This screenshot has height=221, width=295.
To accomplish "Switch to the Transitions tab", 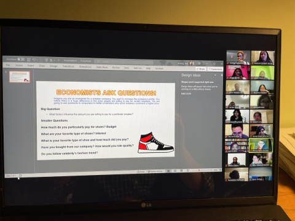I will tap(68, 66).
